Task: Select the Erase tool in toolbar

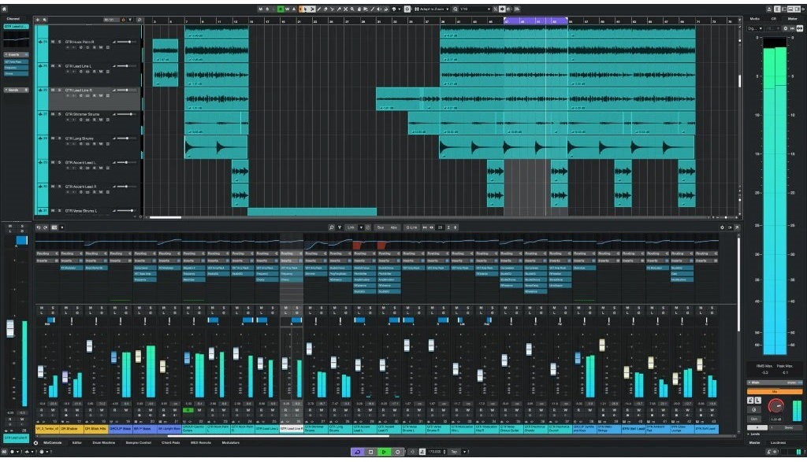Action: (325, 9)
